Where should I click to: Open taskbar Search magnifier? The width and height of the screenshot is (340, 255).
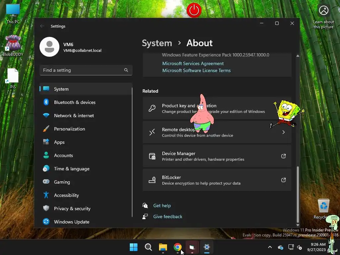[148, 247]
